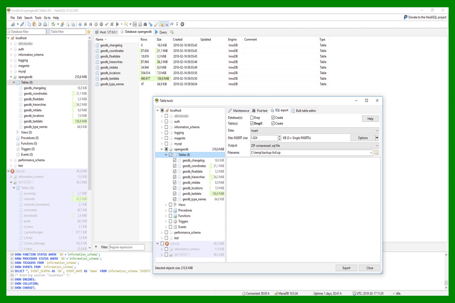
Task: Open the Tools menu
Action: click(38, 18)
